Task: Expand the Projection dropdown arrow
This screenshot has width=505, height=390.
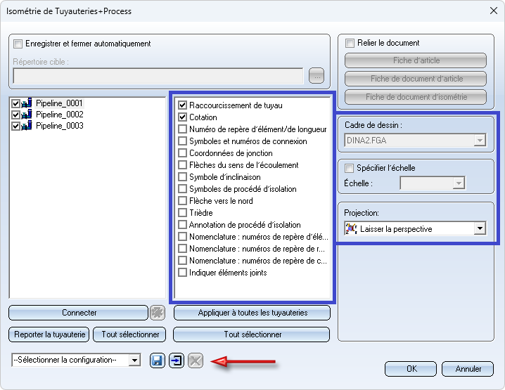Action: (480, 228)
